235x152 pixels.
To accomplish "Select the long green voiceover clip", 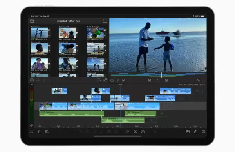I will (x=72, y=113).
